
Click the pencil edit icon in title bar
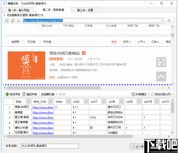click(5, 3)
